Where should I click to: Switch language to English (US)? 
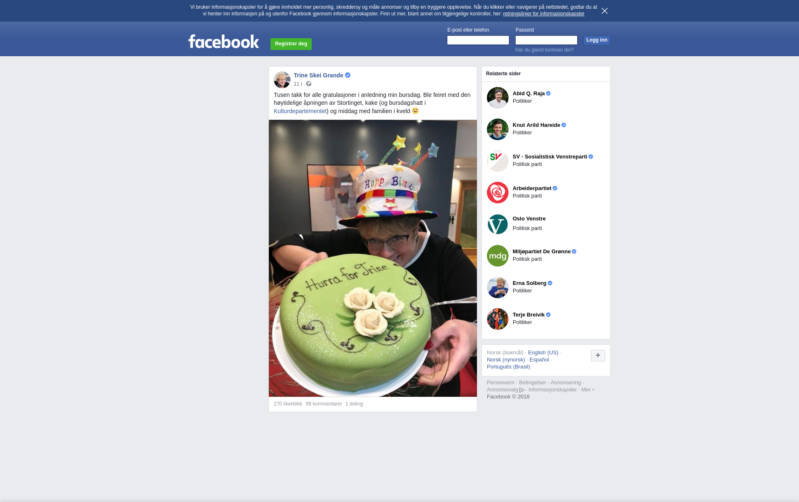(x=543, y=353)
